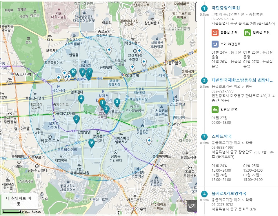This screenshot has width=278, height=216.
Task: Click the 동대문역 subway station icon
Action: [123, 75]
